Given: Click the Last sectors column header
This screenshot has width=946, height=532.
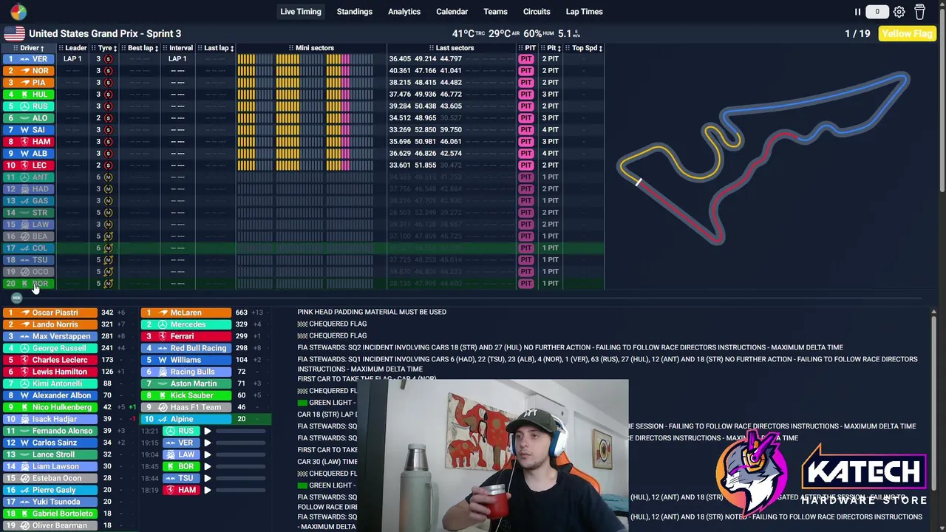Looking at the screenshot, I should [451, 48].
